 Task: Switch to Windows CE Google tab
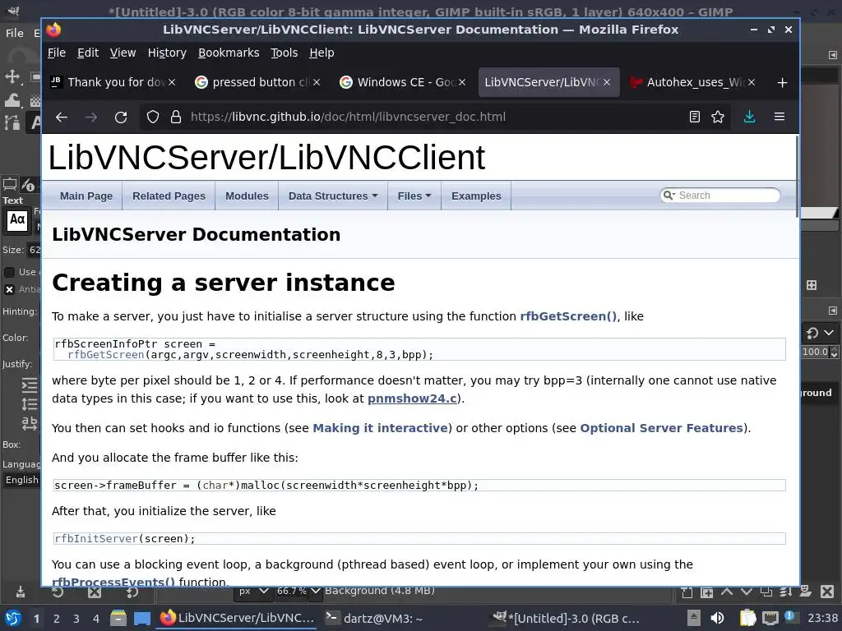[x=403, y=82]
